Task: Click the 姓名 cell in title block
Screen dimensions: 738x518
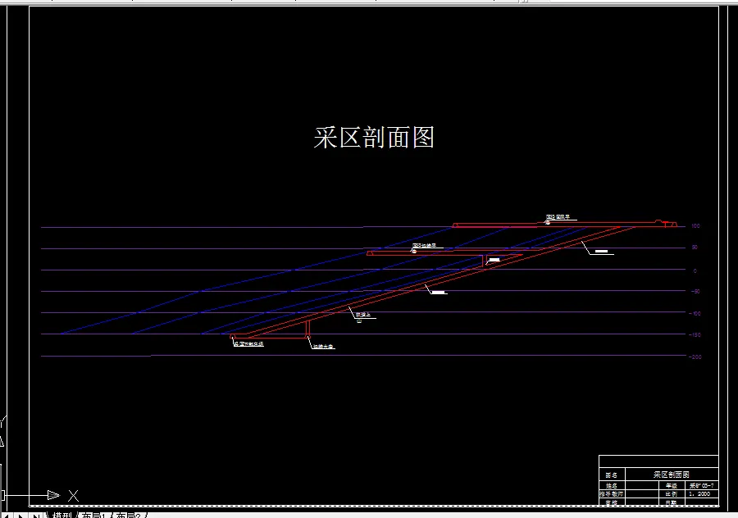Action: (612, 485)
